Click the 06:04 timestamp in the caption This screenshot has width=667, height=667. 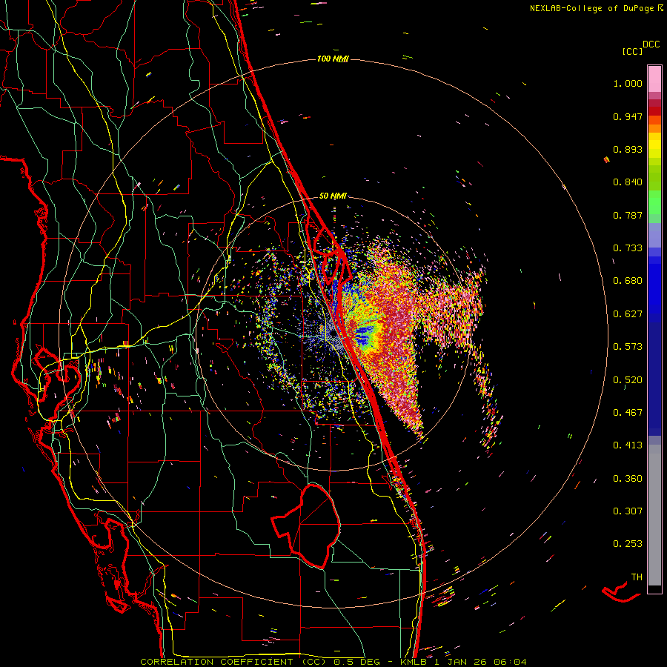510,662
